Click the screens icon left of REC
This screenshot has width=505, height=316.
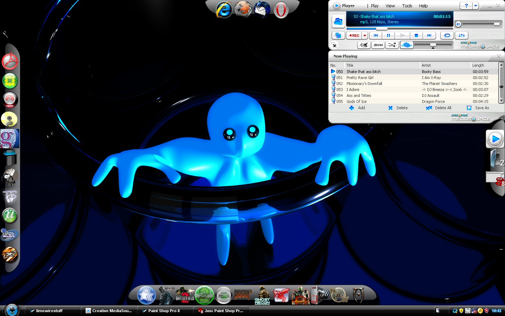click(338, 35)
